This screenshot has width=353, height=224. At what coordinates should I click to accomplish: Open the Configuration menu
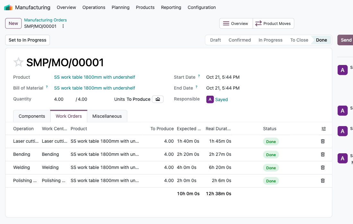[x=202, y=7]
